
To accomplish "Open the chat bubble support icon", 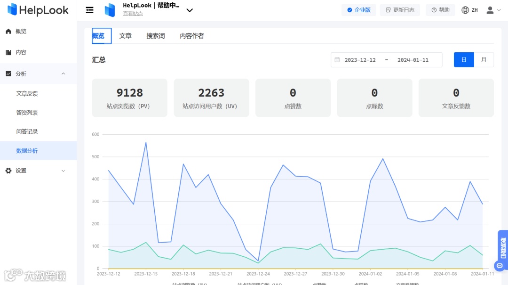I will [500, 266].
